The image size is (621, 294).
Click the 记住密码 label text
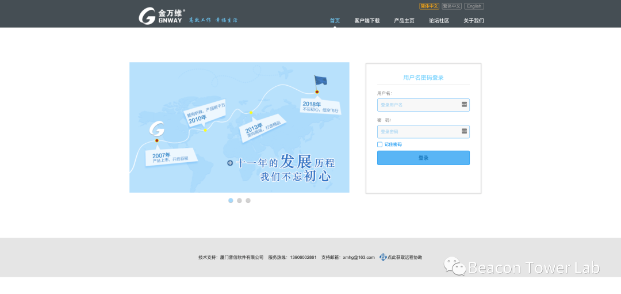393,144
